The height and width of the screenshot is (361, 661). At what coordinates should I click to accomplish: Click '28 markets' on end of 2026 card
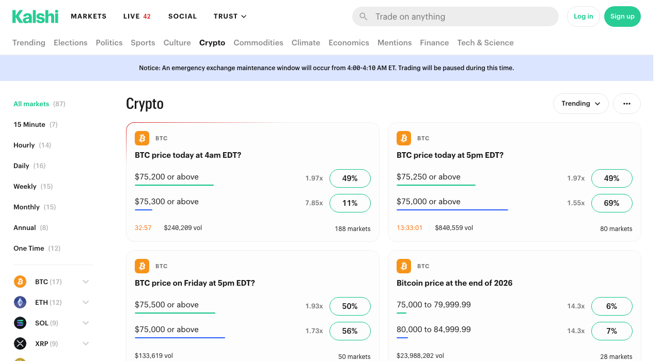[616, 356]
